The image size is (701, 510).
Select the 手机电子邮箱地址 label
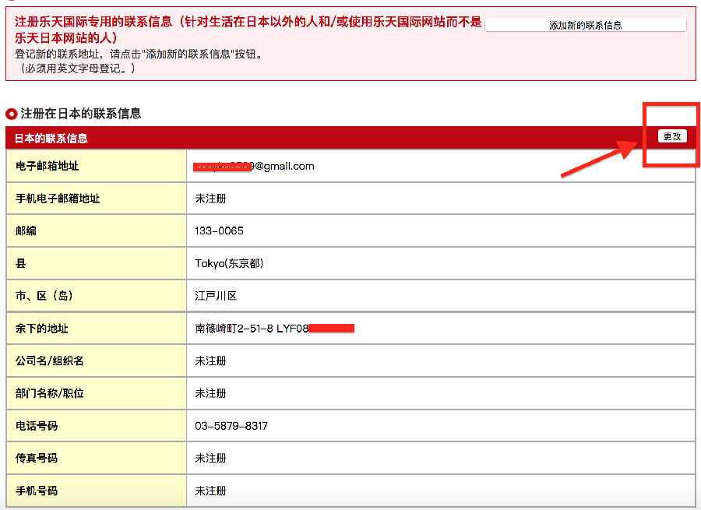[x=58, y=199]
